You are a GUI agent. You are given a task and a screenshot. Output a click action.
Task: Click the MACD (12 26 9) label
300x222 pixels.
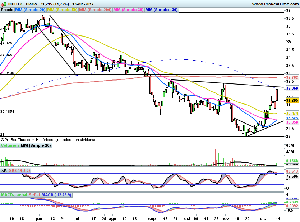pyautogui.click(x=56, y=195)
